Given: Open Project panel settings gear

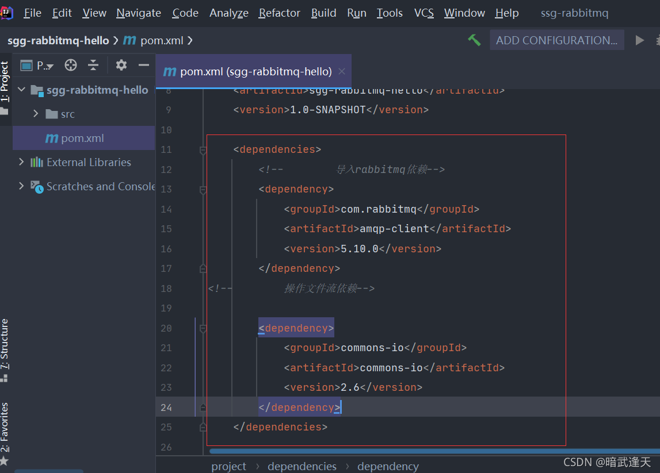Looking at the screenshot, I should tap(121, 65).
